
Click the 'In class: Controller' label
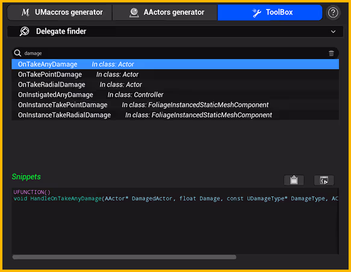pos(135,94)
